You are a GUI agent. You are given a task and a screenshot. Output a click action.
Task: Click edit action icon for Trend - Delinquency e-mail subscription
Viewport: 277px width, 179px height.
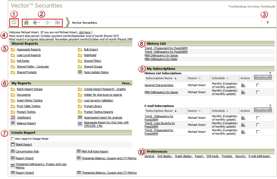click(243, 118)
